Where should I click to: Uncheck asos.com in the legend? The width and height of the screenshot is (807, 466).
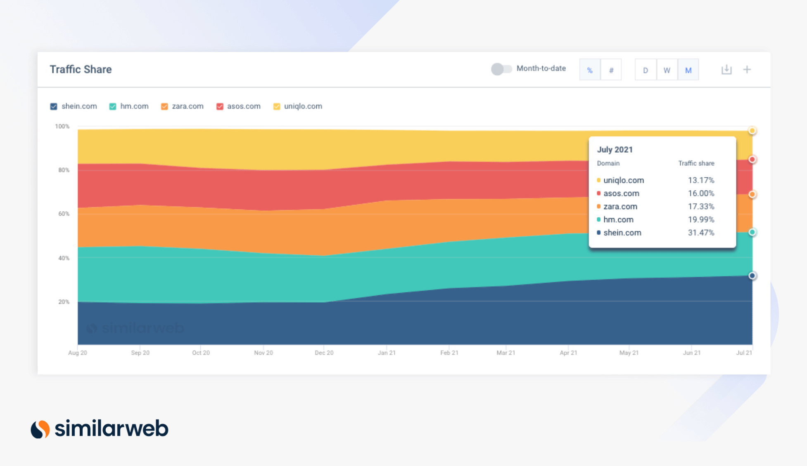(220, 106)
